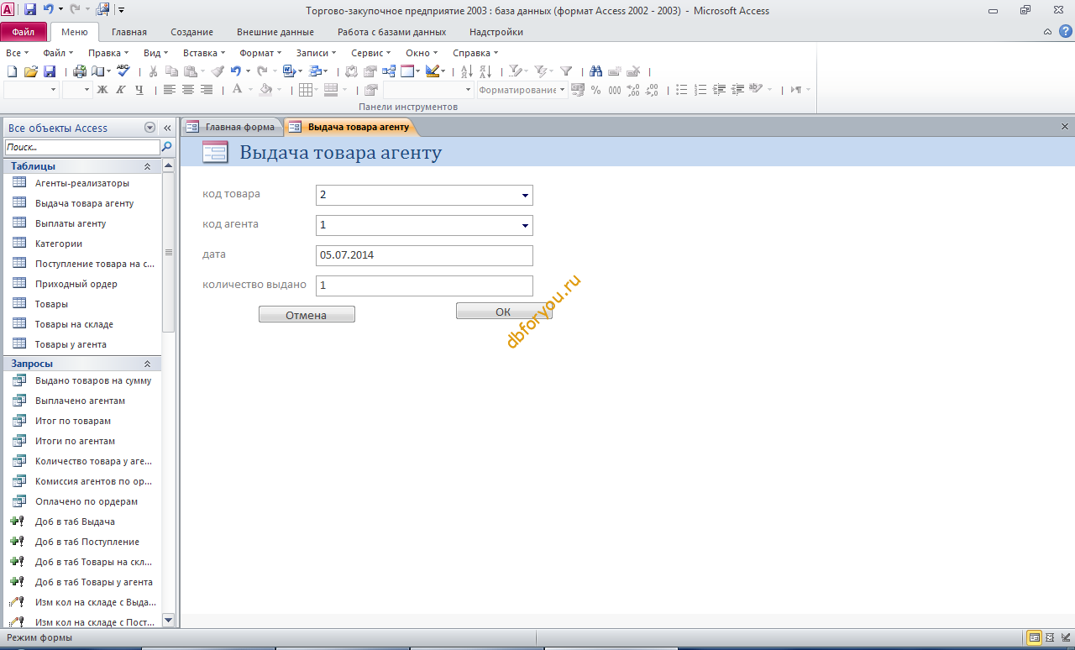
Task: Collapse the Таблицы group
Action: click(x=148, y=166)
